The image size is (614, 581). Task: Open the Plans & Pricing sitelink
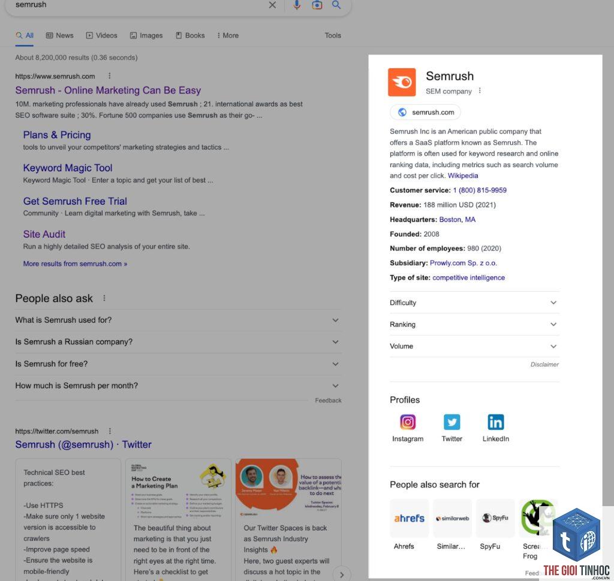pyautogui.click(x=57, y=135)
